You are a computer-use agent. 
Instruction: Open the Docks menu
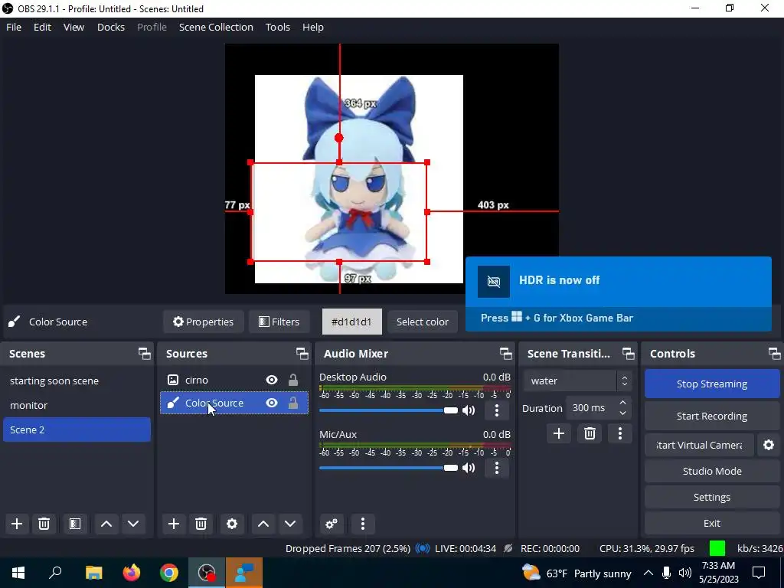pos(111,27)
